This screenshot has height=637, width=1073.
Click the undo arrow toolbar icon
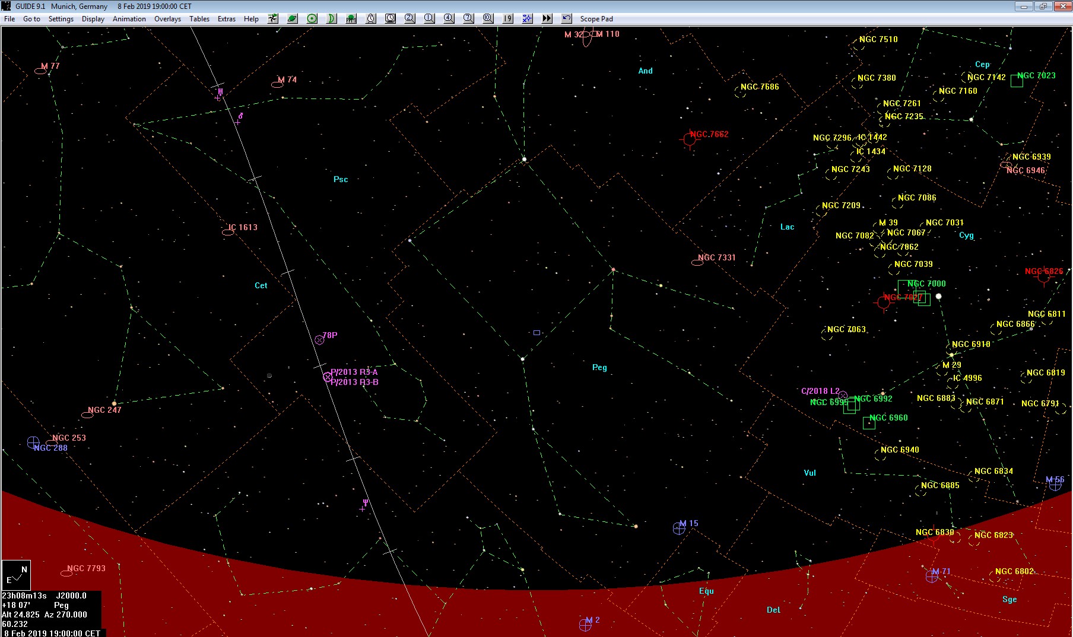[567, 18]
